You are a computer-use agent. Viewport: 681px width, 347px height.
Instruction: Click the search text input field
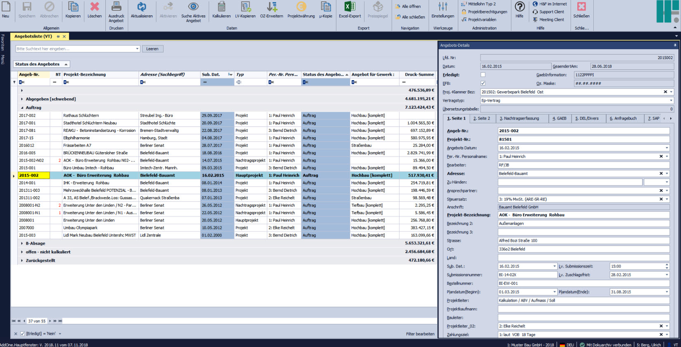(x=76, y=49)
